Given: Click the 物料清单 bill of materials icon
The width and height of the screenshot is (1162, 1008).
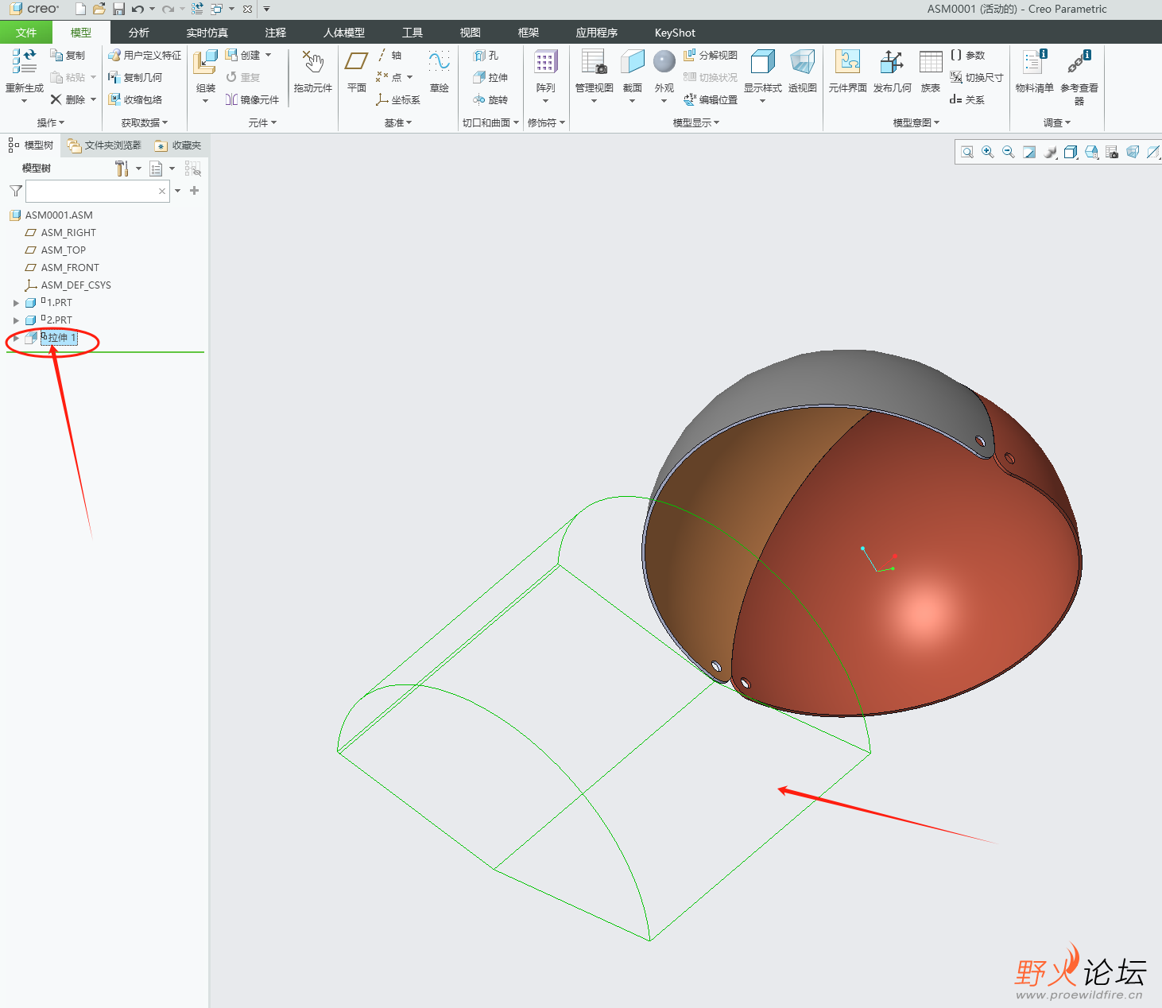Looking at the screenshot, I should pyautogui.click(x=1034, y=61).
